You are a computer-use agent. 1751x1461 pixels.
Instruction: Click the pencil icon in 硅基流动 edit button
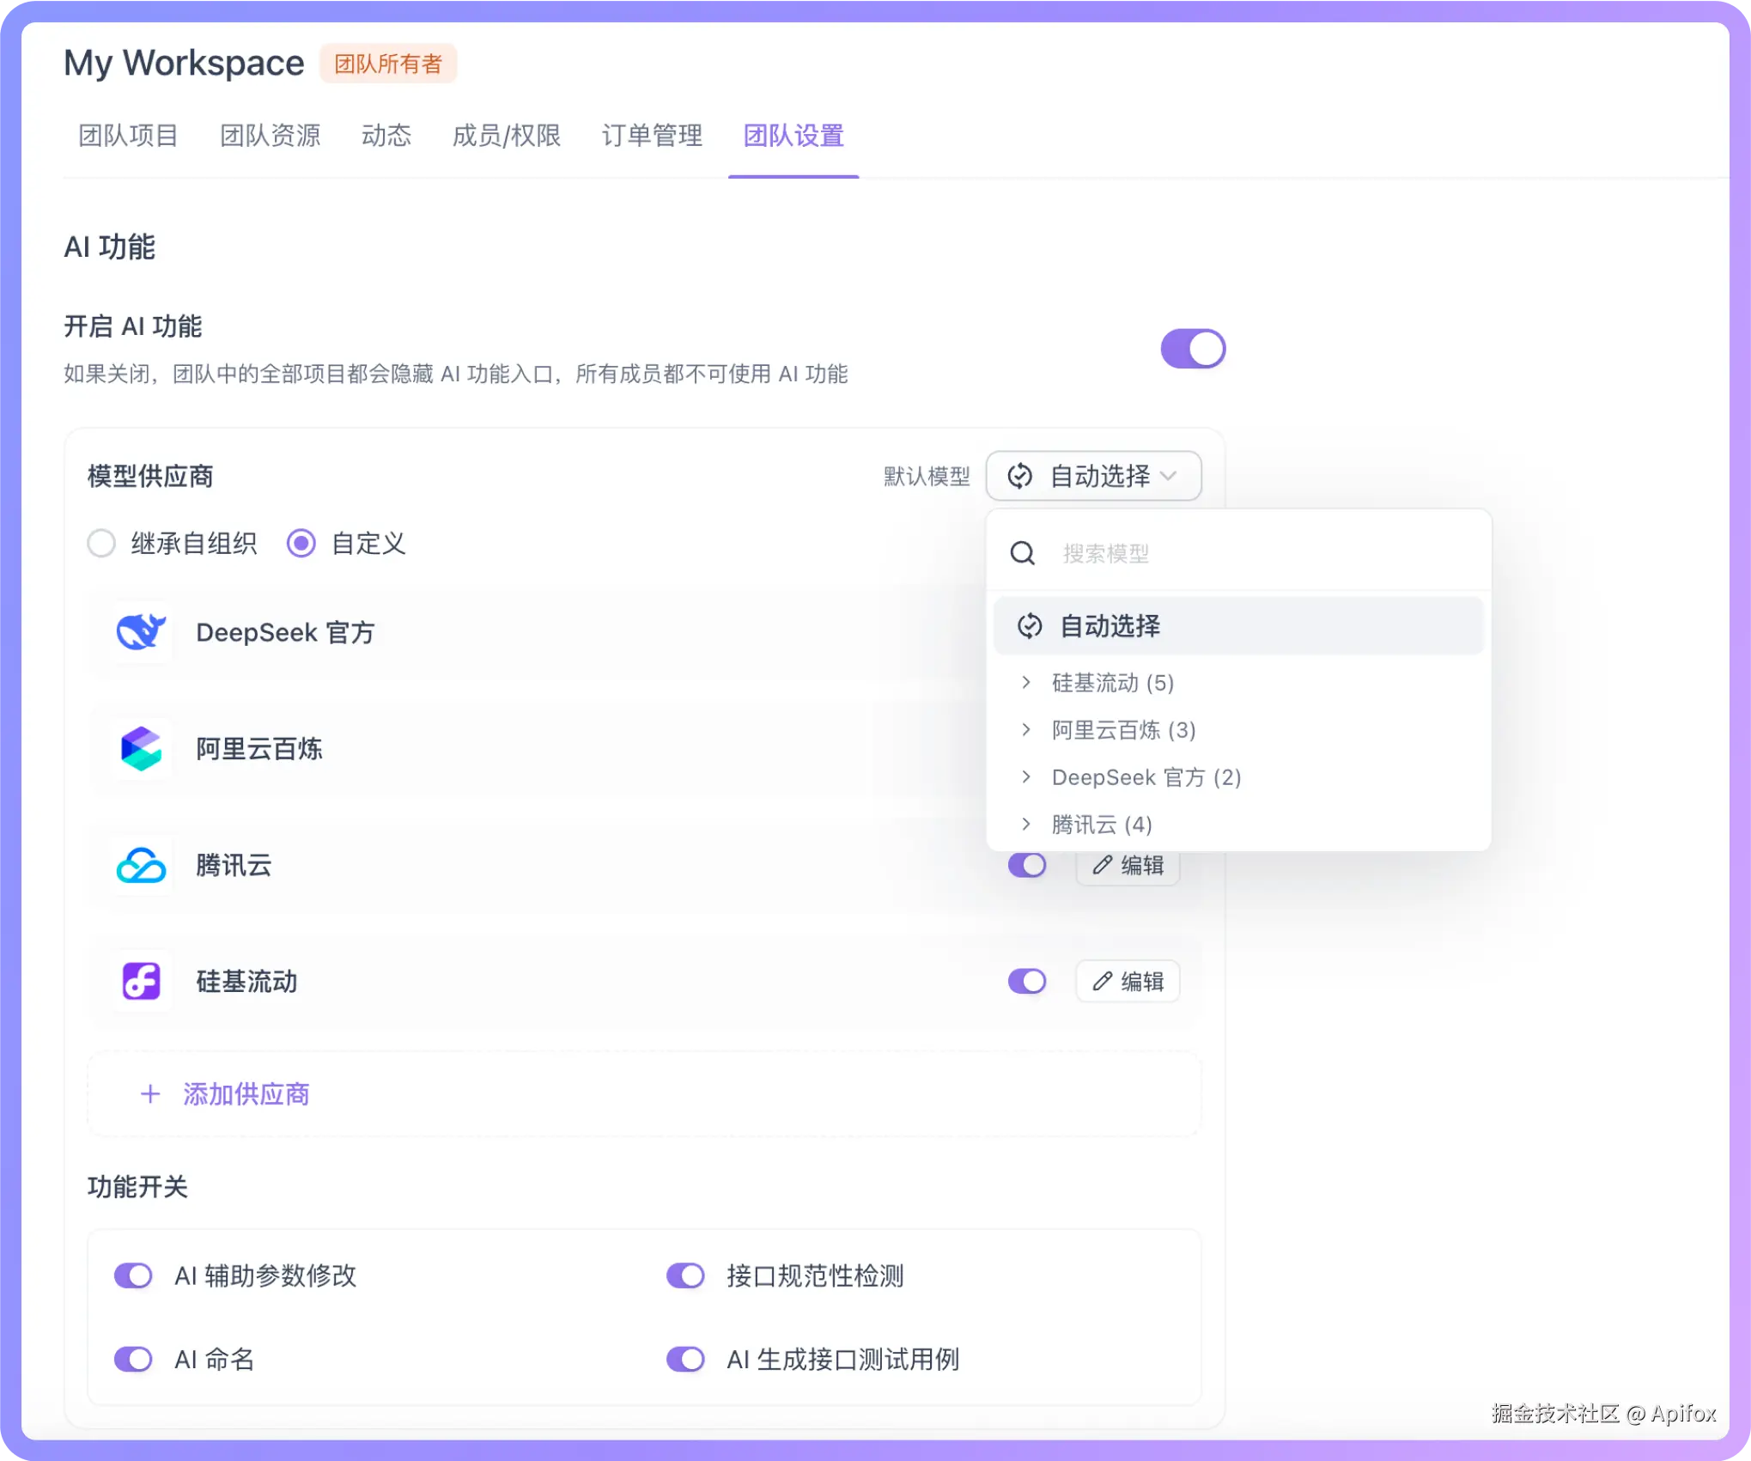pos(1102,982)
